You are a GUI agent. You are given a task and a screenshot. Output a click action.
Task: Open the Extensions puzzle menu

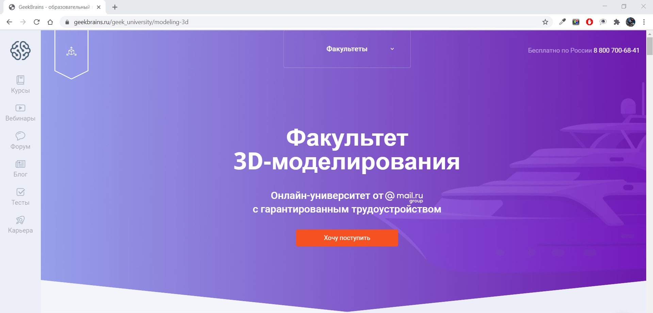[x=617, y=22]
